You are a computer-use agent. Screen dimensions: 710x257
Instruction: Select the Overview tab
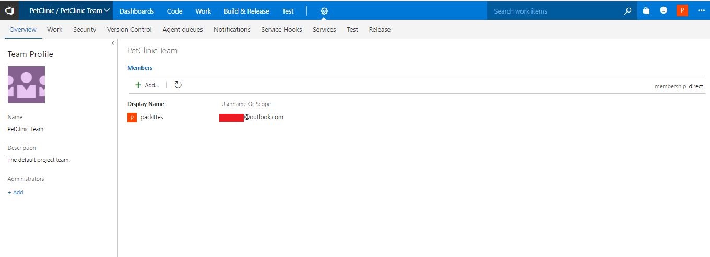23,29
